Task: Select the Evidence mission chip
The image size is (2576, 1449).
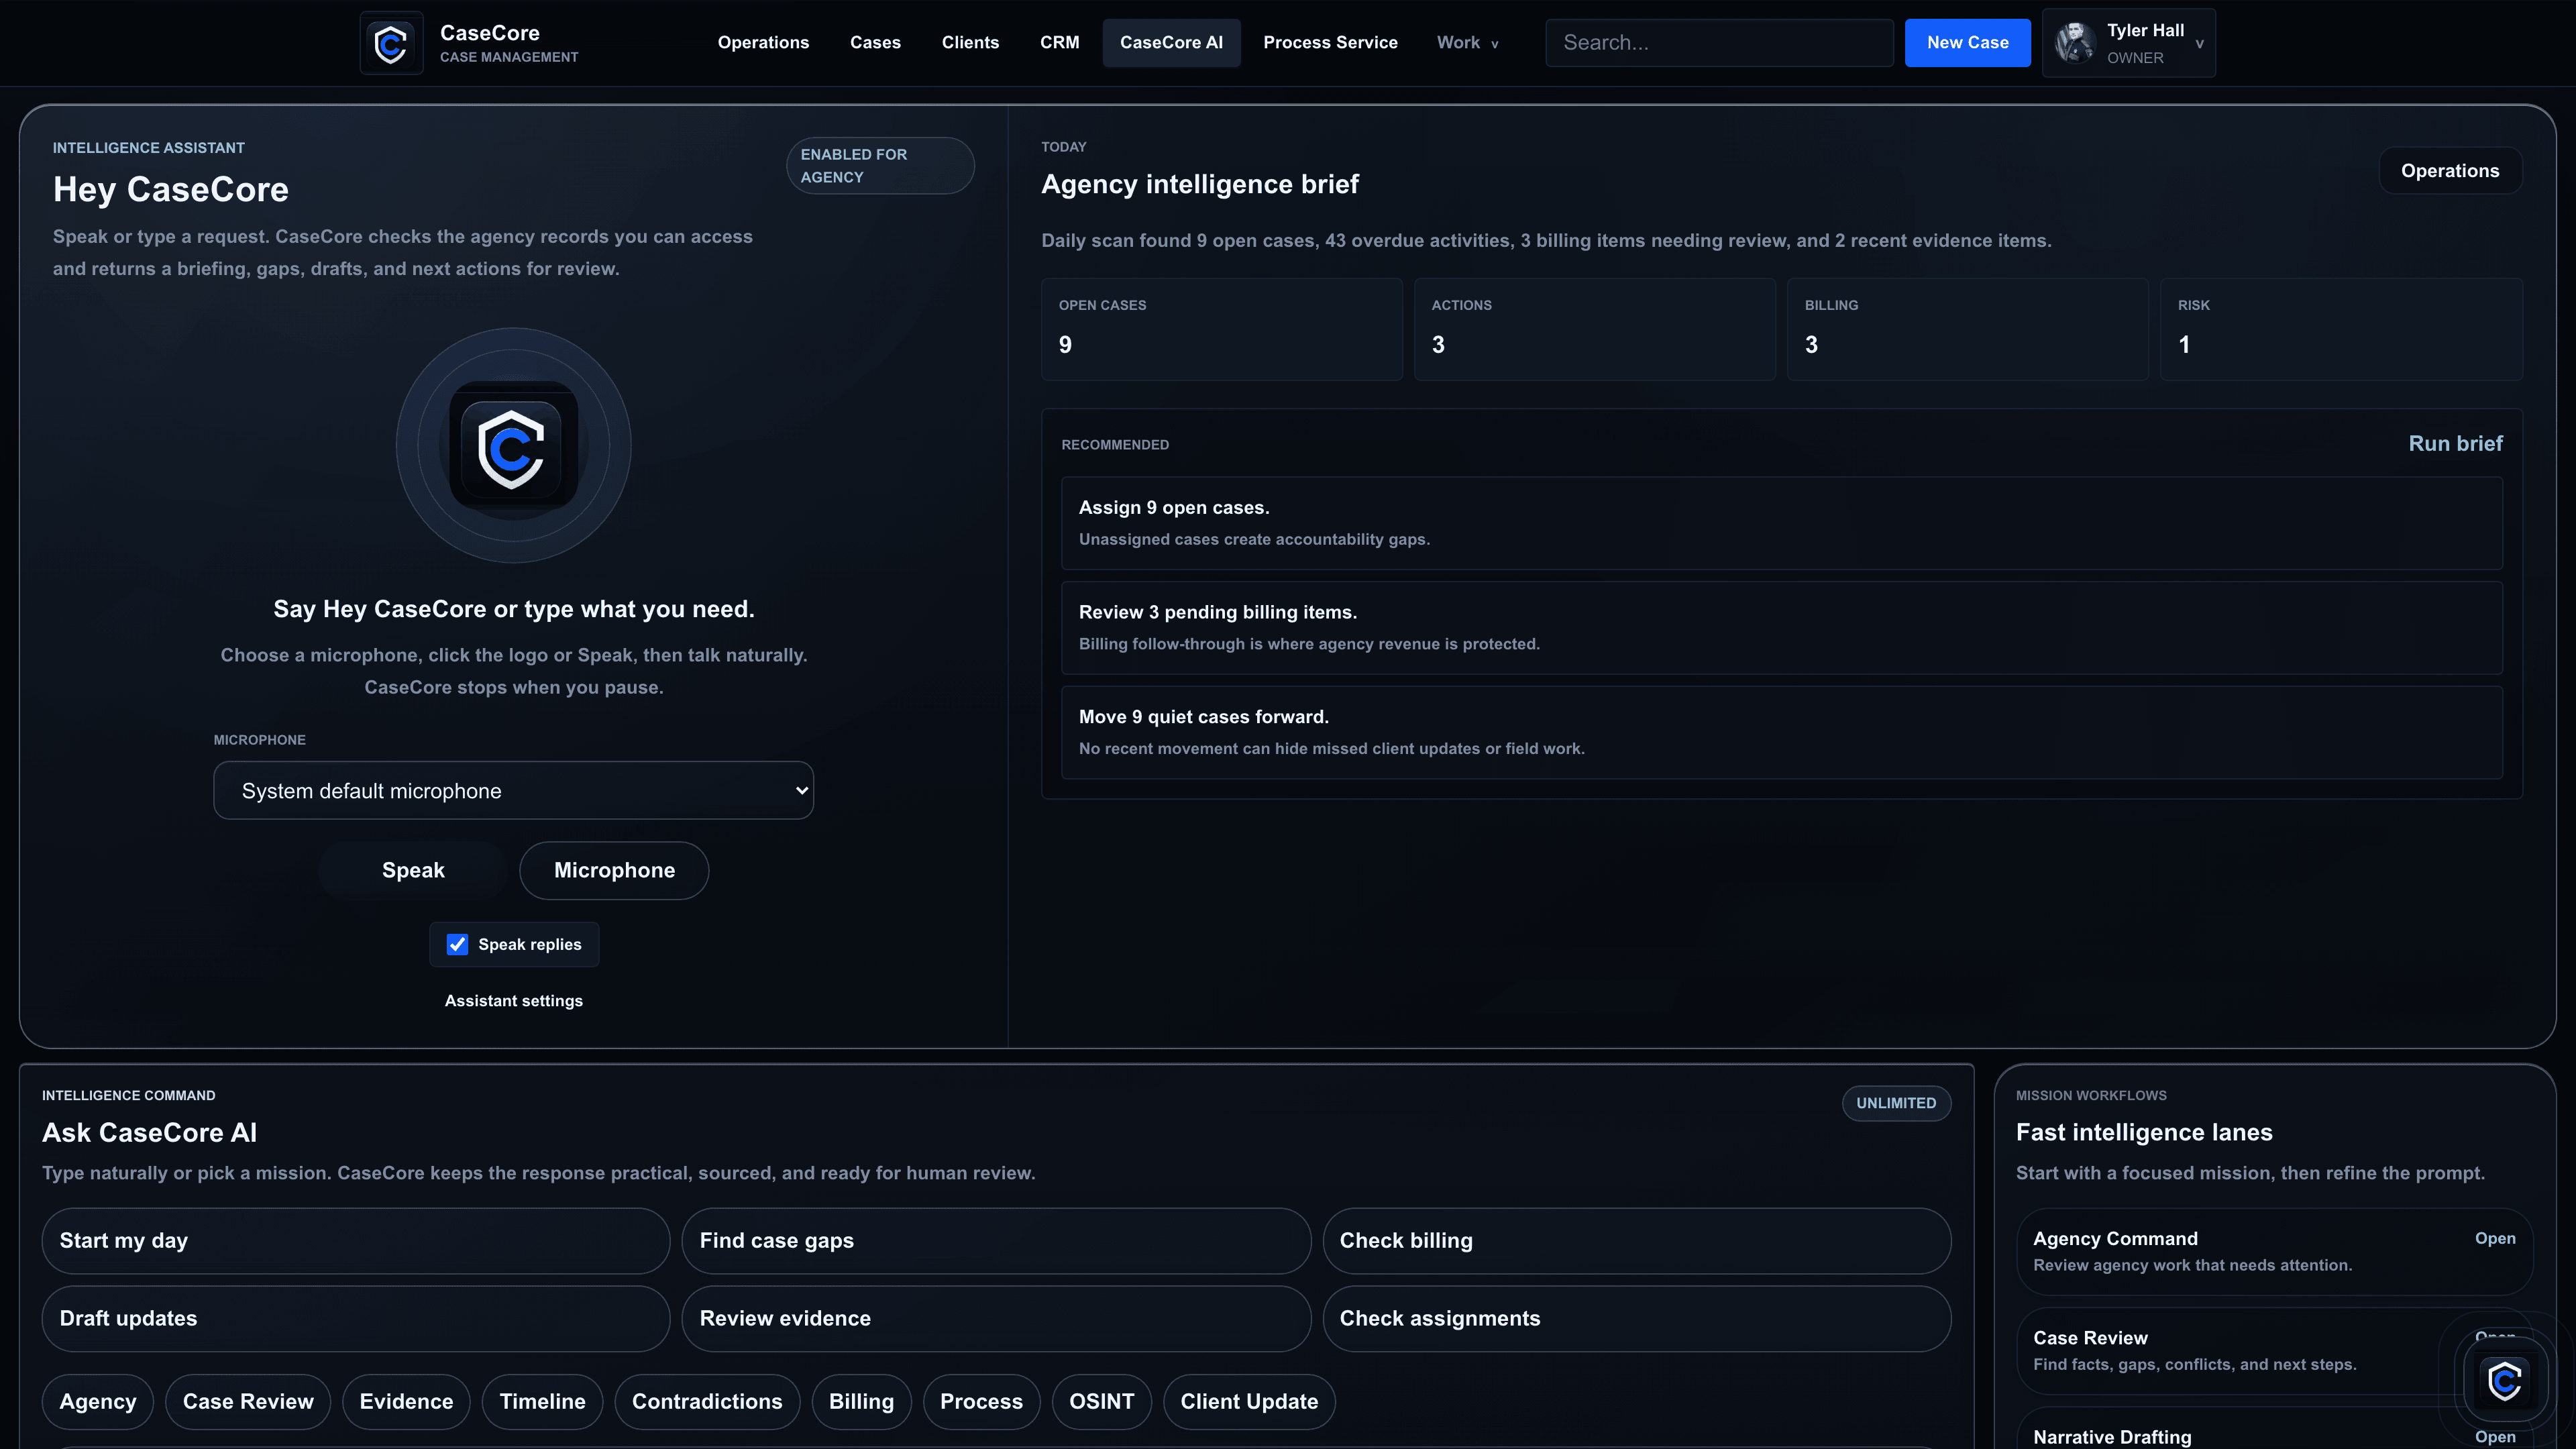Action: pos(406,1401)
